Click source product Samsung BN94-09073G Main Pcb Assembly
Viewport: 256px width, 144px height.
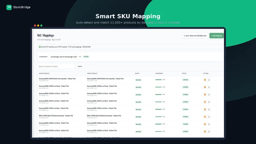coord(57,79)
